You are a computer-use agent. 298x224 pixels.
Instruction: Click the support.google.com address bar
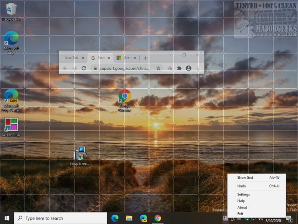(124, 68)
